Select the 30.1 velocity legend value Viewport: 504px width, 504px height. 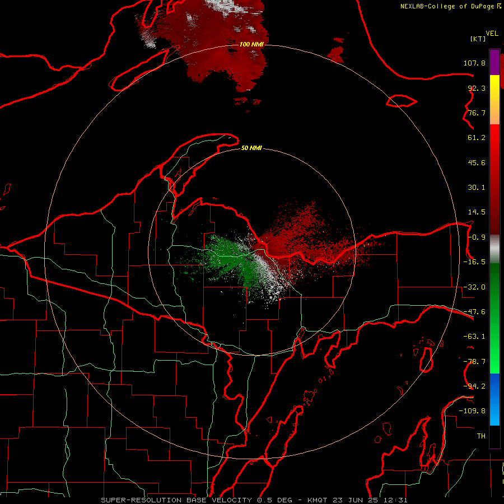(x=477, y=188)
